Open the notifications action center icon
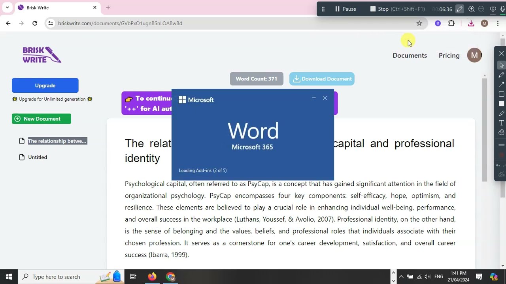Viewport: 506px width, 284px height. [479, 277]
